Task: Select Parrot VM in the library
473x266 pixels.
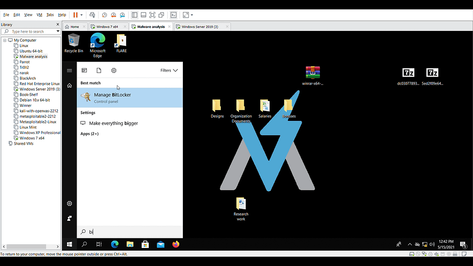Action: tap(24, 62)
